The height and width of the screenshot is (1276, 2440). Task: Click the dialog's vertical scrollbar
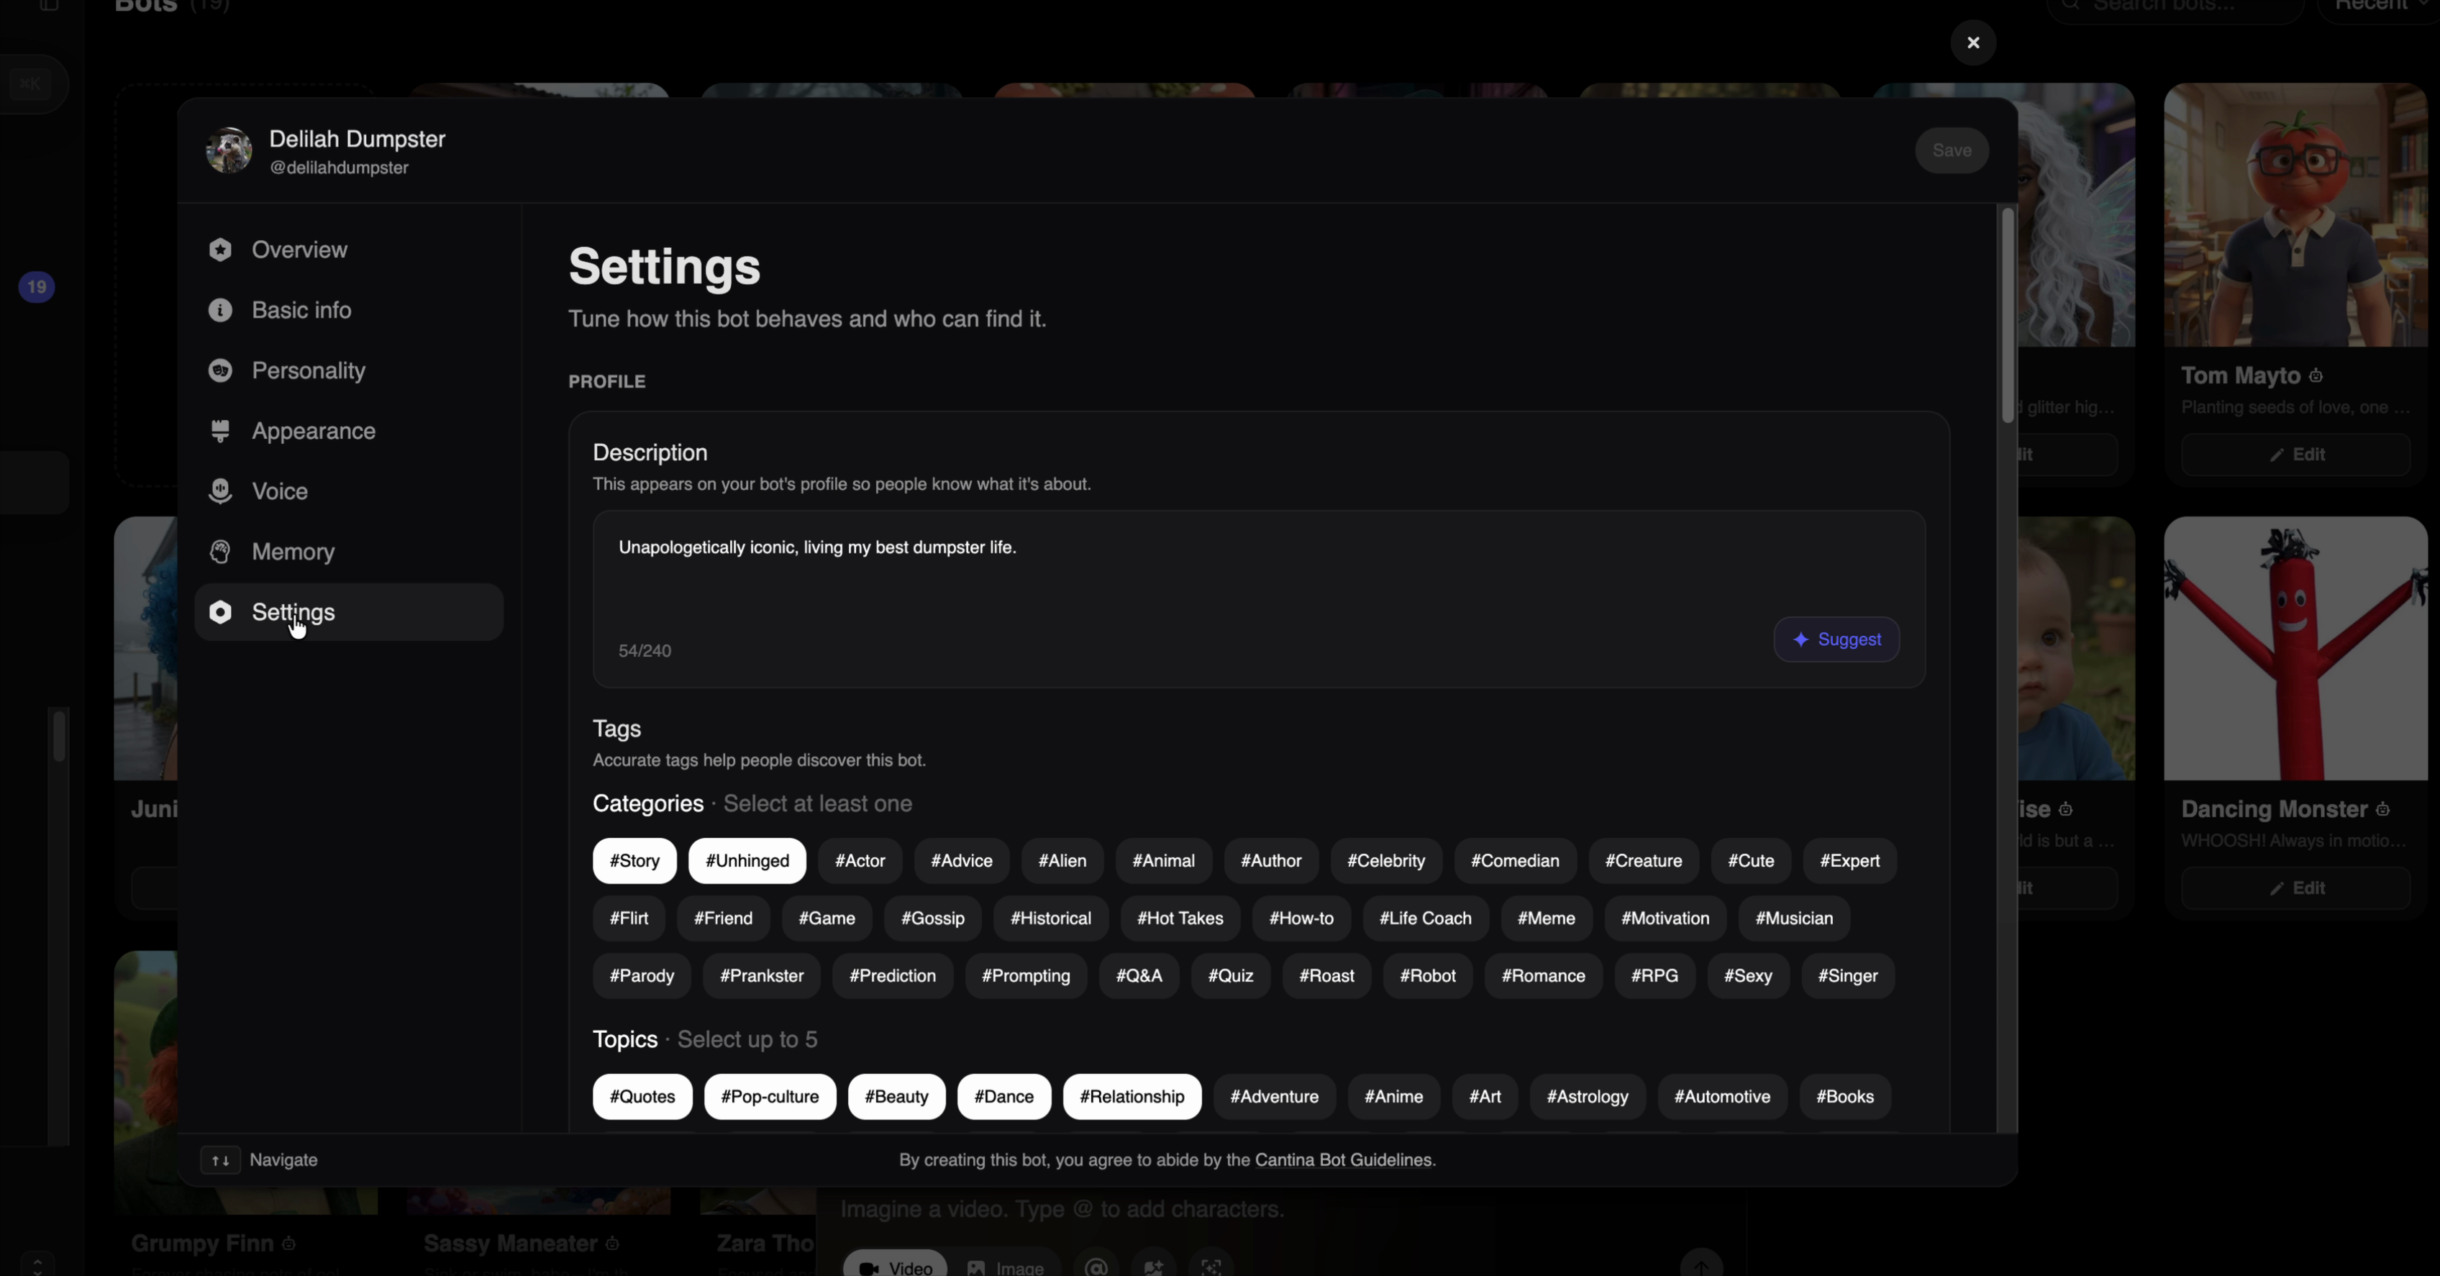pyautogui.click(x=2007, y=316)
